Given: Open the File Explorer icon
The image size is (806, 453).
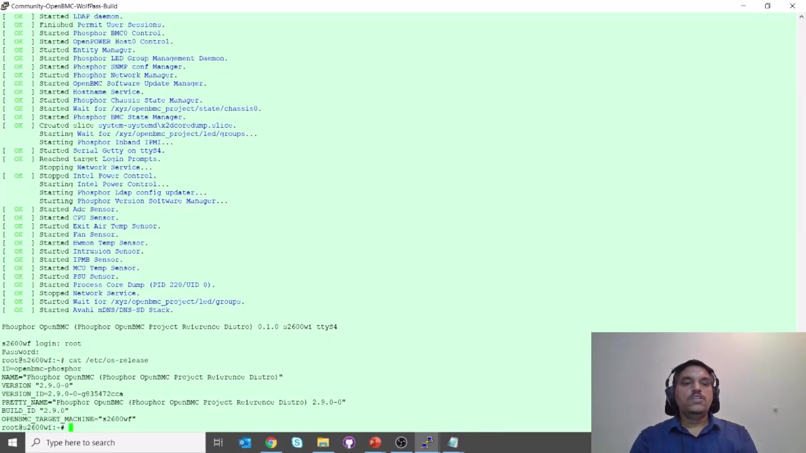Looking at the screenshot, I should pos(322,442).
